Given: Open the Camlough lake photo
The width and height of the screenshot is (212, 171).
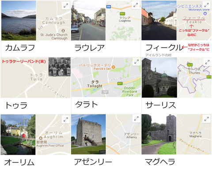Looking at the screenshot, I should coord(19,20).
